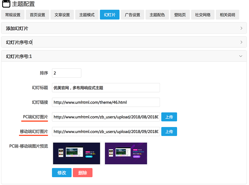Focus the 幻灯标题 text field

[x=106, y=88]
